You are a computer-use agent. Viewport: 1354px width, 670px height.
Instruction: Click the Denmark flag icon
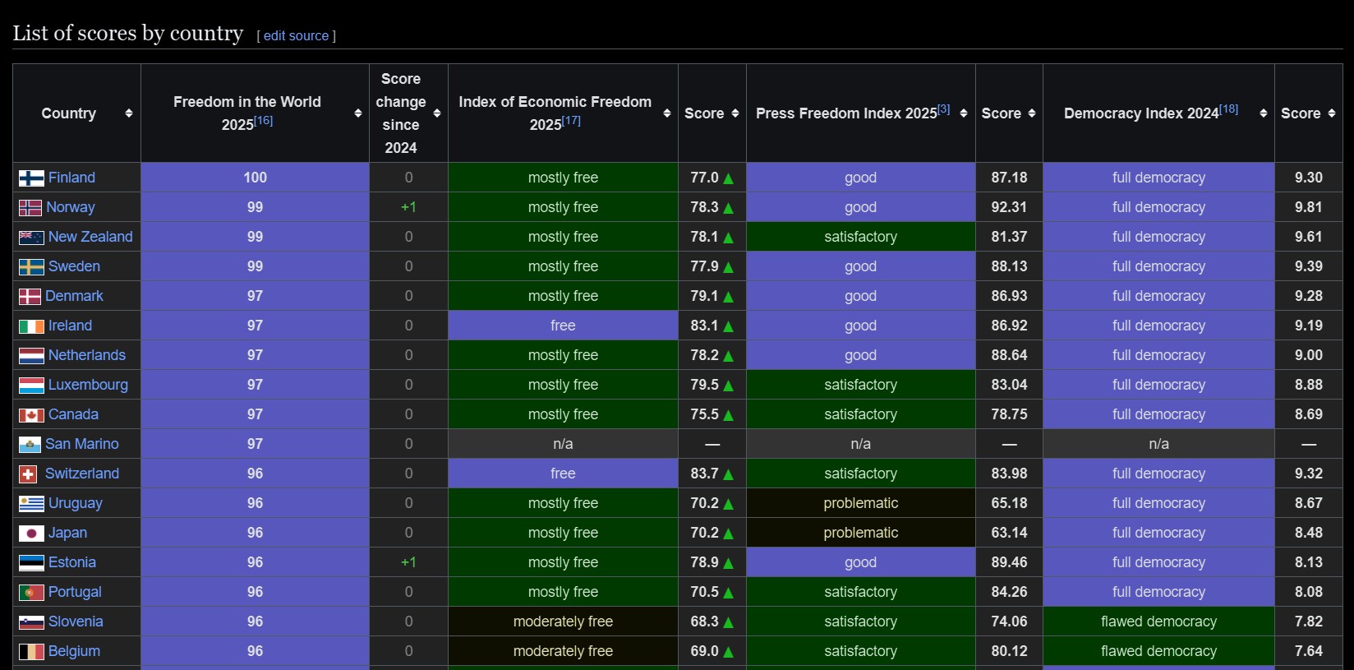(x=30, y=297)
